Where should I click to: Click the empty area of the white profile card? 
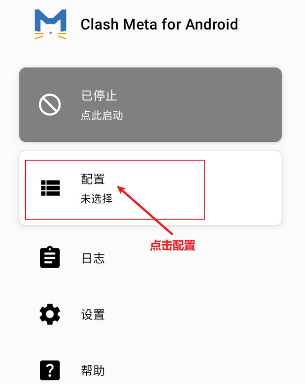[243, 188]
